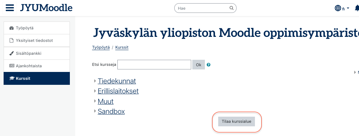
Task: Select Kurssit in the sidebar
Action: (37, 78)
